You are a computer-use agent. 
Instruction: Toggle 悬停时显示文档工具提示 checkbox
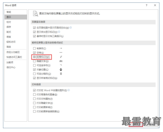pos(34,36)
